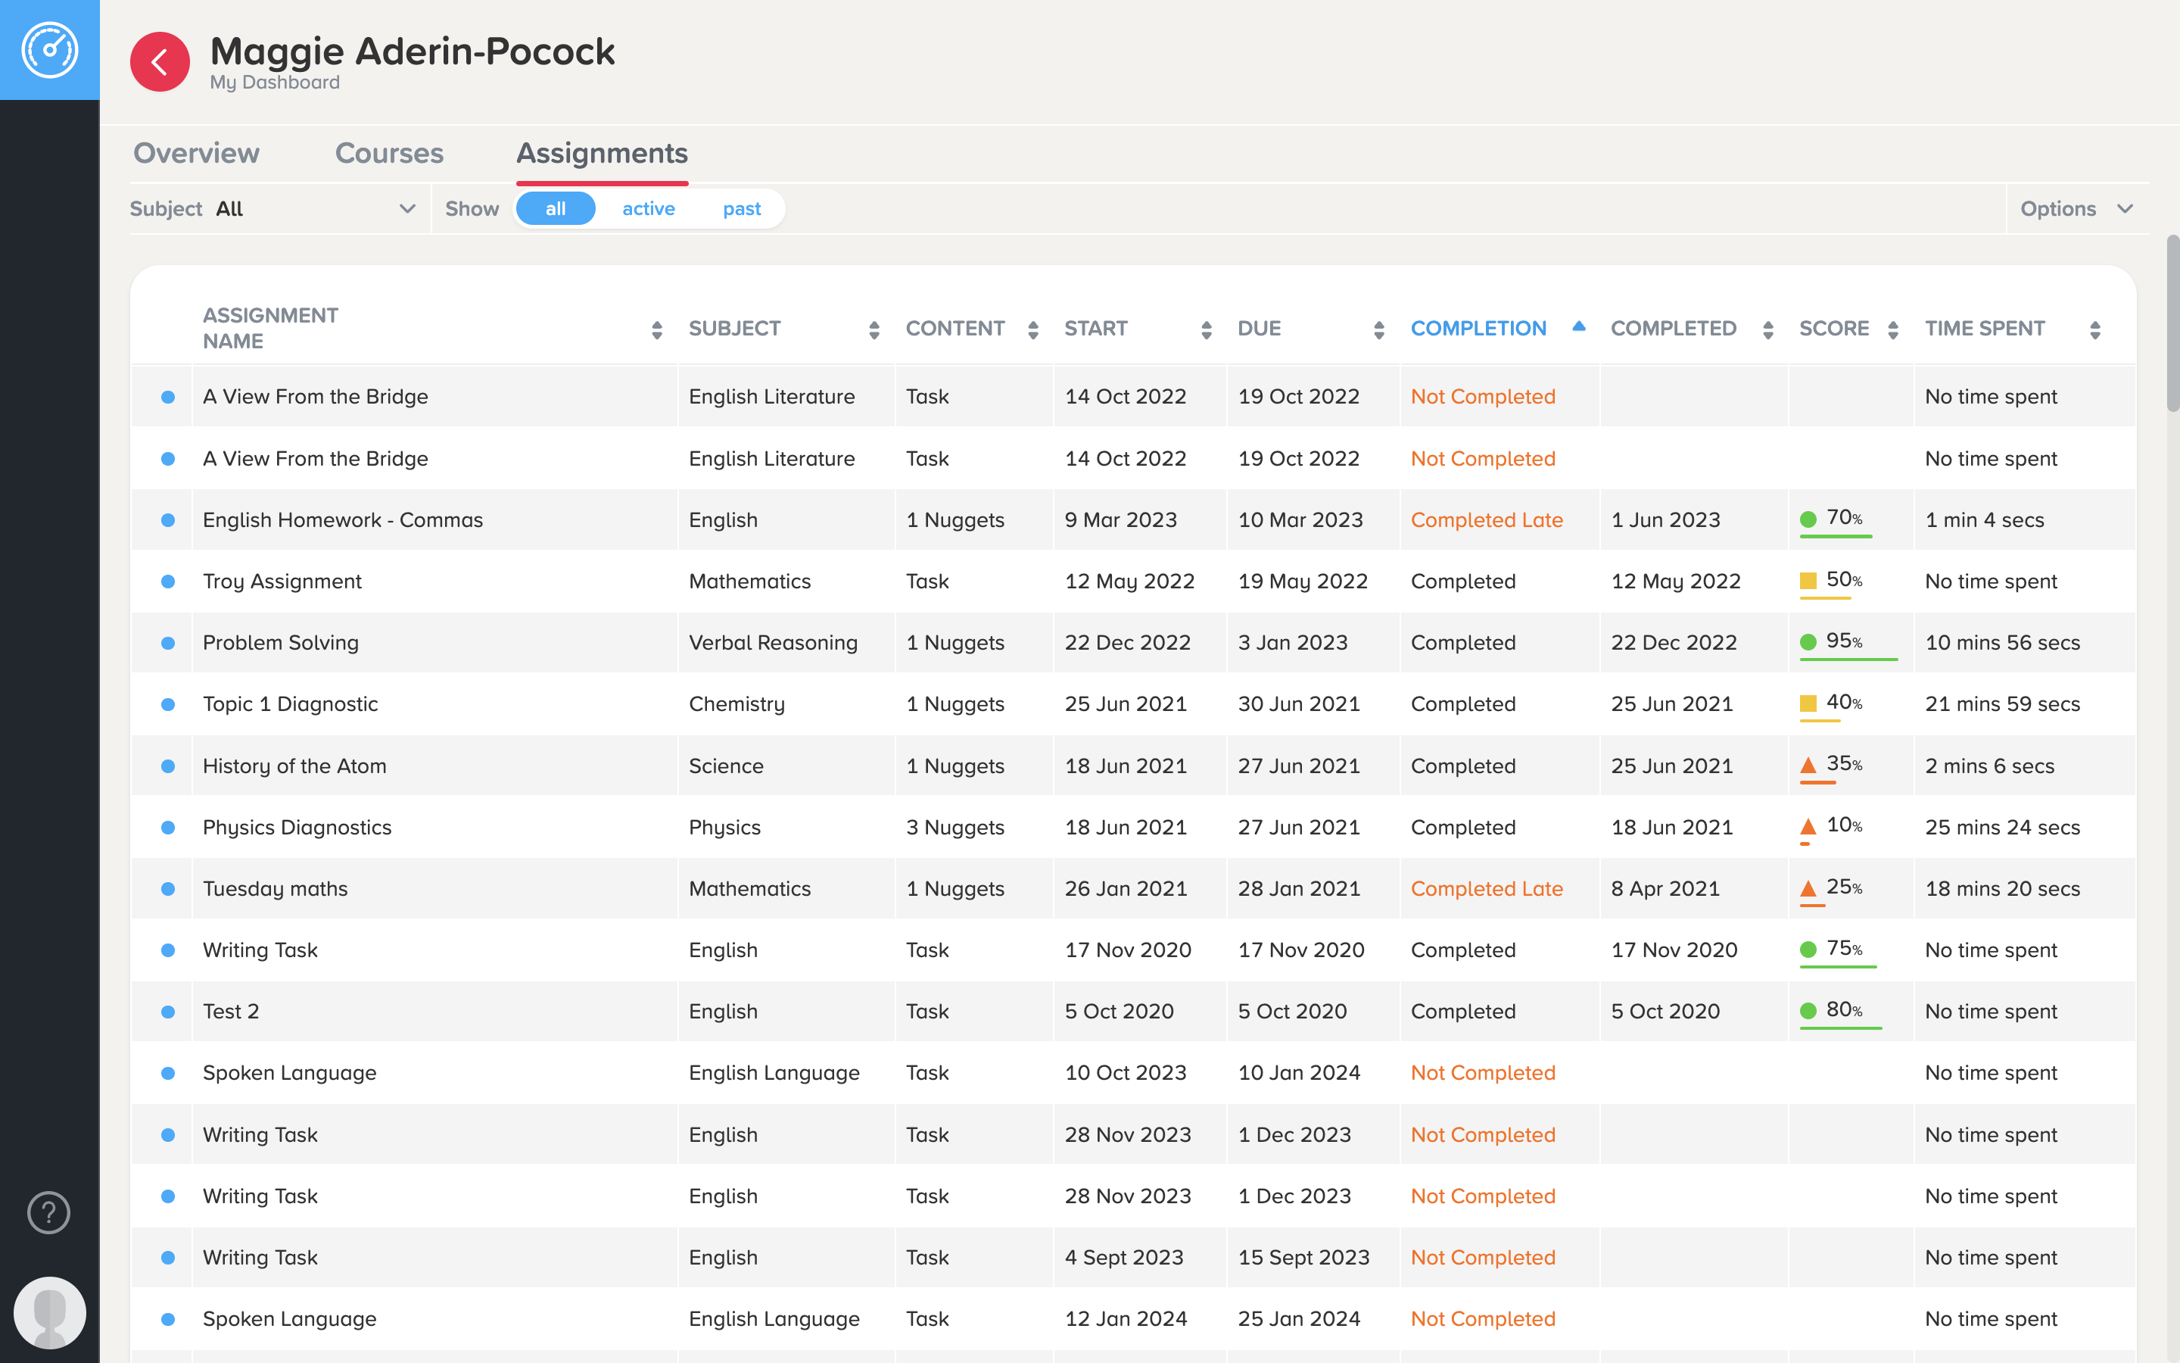Click the Completion ascending sort arrow
Image resolution: width=2180 pixels, height=1363 pixels.
point(1578,326)
